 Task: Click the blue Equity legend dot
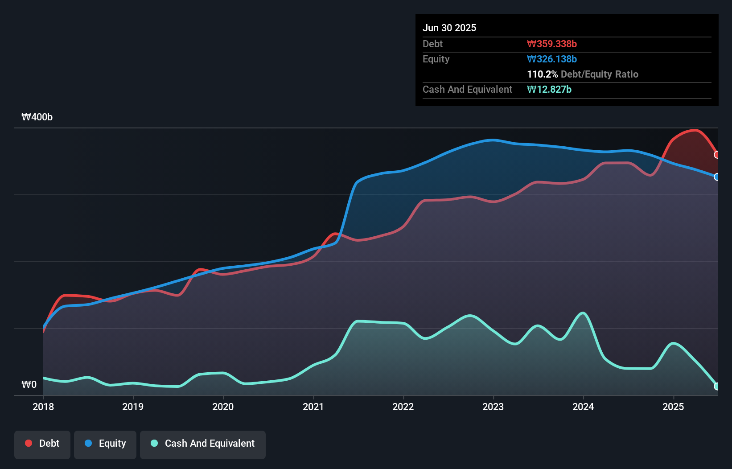(88, 443)
